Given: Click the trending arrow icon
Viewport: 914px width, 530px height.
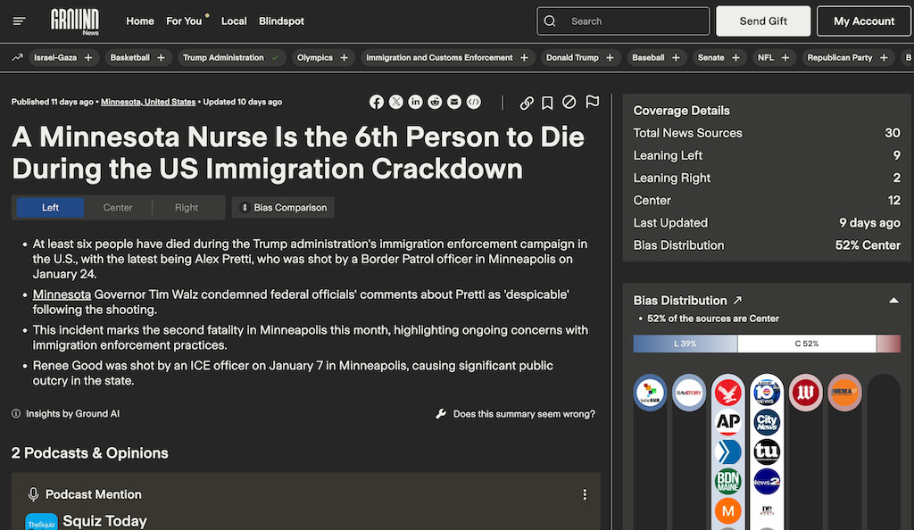Looking at the screenshot, I should click(18, 58).
